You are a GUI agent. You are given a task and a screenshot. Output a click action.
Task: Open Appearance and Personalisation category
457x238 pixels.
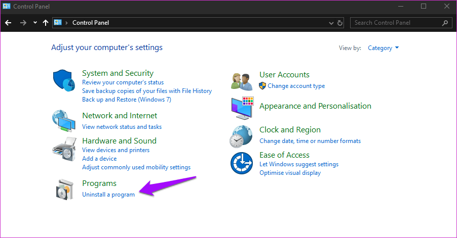pos(315,106)
